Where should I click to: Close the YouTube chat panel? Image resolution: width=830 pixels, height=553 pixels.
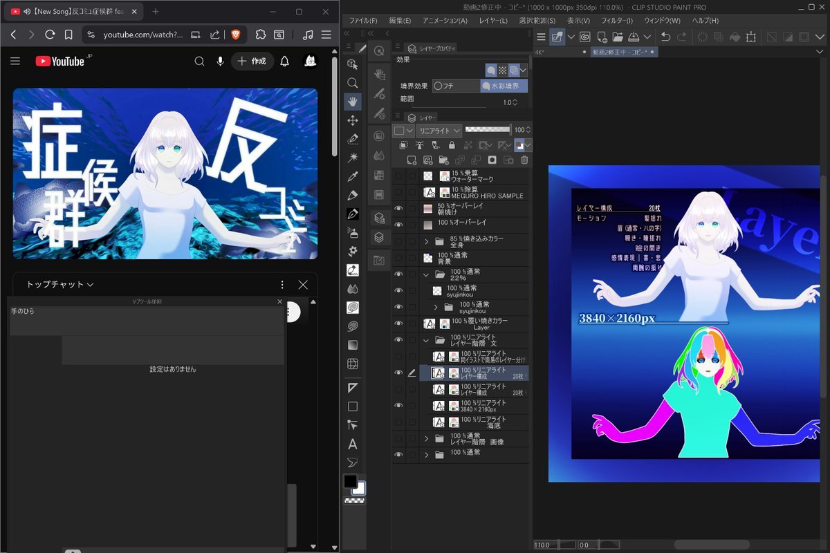pyautogui.click(x=303, y=285)
